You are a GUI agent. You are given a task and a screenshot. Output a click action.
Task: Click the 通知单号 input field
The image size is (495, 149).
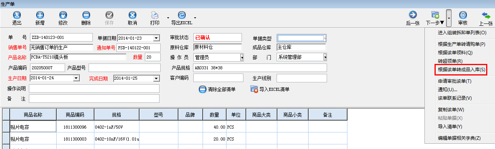139,47
